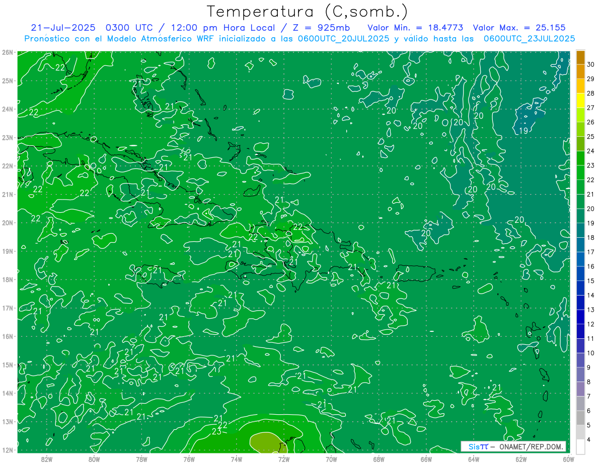Click the '76W' longitude axis label
The width and height of the screenshot is (604, 466).
tap(189, 458)
